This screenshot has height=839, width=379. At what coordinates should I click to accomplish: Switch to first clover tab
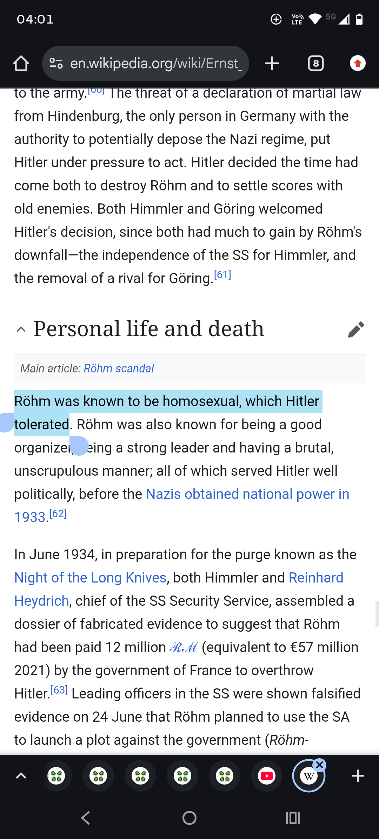coord(56,776)
